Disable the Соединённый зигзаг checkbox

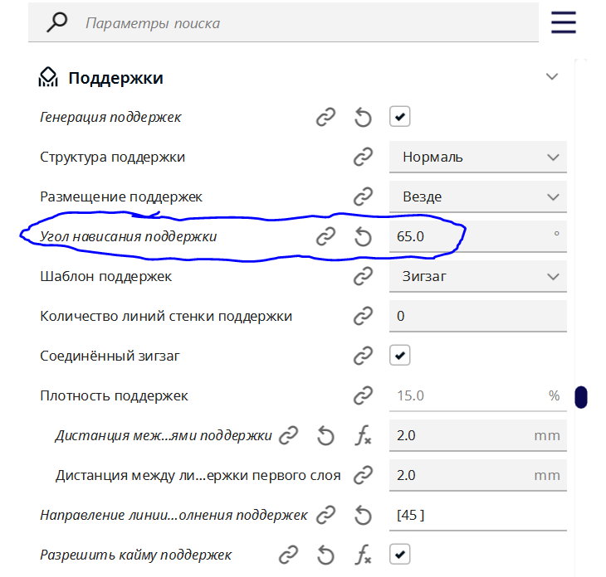point(400,356)
